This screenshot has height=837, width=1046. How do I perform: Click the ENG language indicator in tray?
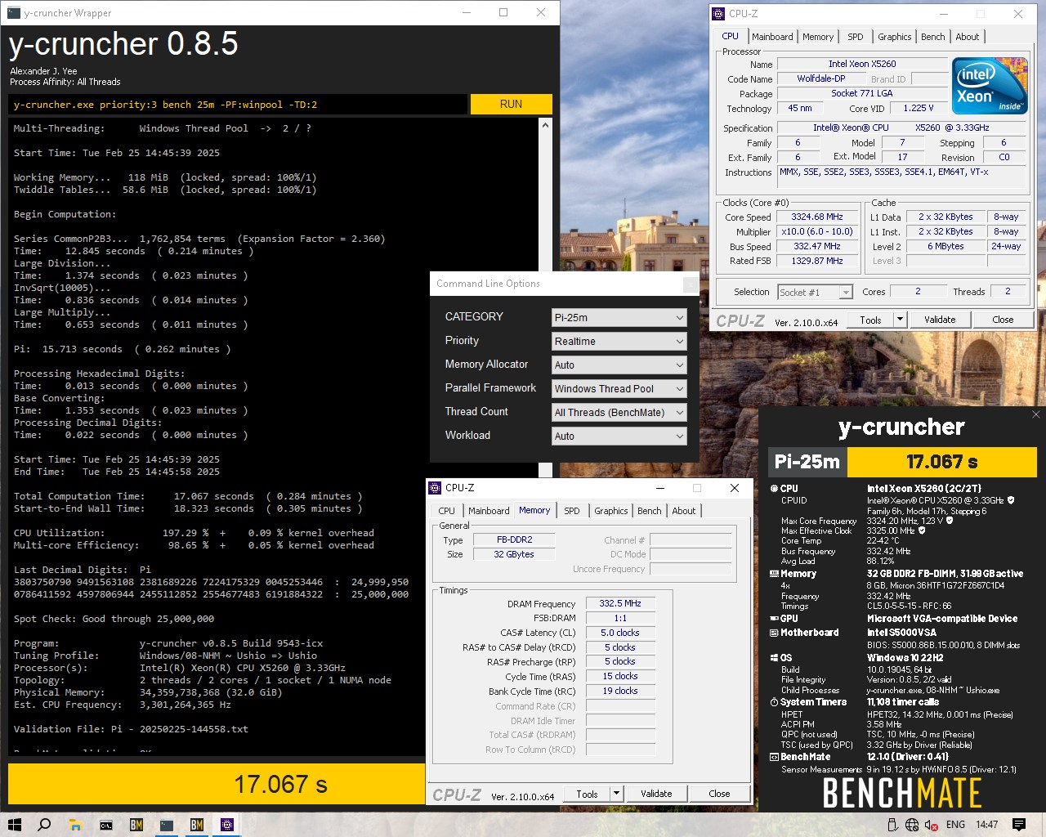[955, 825]
